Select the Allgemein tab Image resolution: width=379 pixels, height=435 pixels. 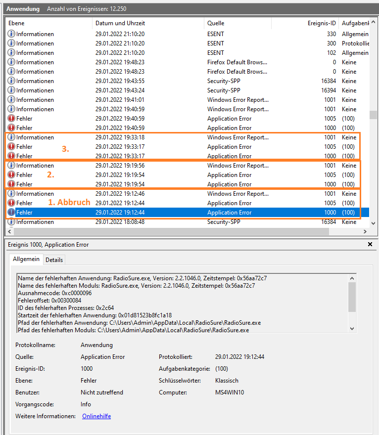[x=26, y=259]
